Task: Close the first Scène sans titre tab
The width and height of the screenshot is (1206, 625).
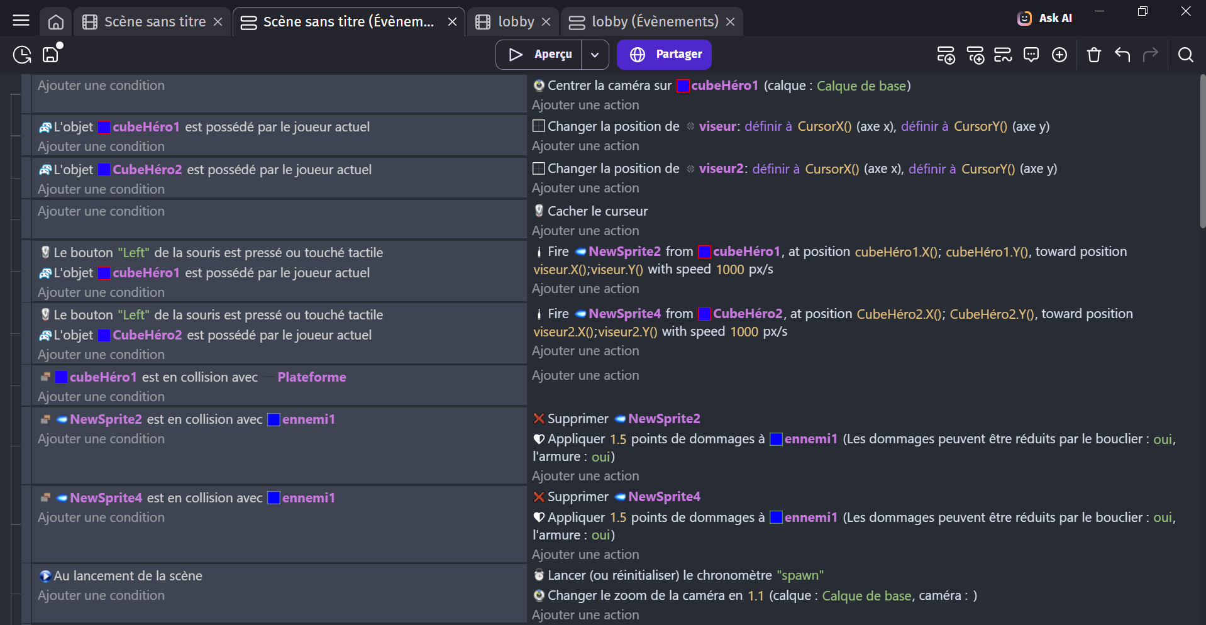Action: pos(218,22)
